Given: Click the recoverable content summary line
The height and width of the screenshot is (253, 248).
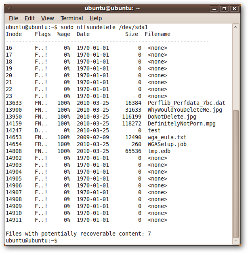Looking at the screenshot, I should pyautogui.click(x=78, y=234).
